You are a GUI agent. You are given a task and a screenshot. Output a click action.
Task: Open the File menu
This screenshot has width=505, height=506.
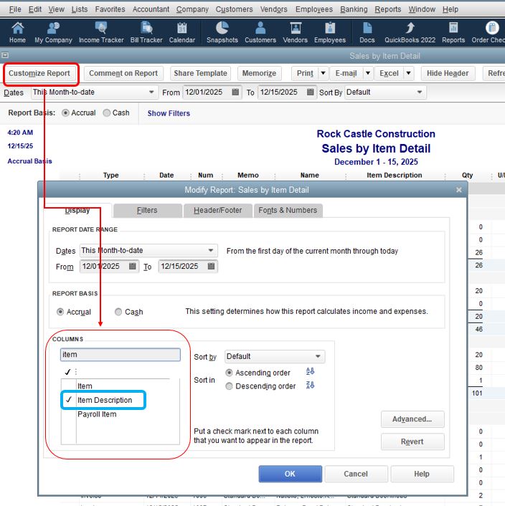click(x=15, y=9)
